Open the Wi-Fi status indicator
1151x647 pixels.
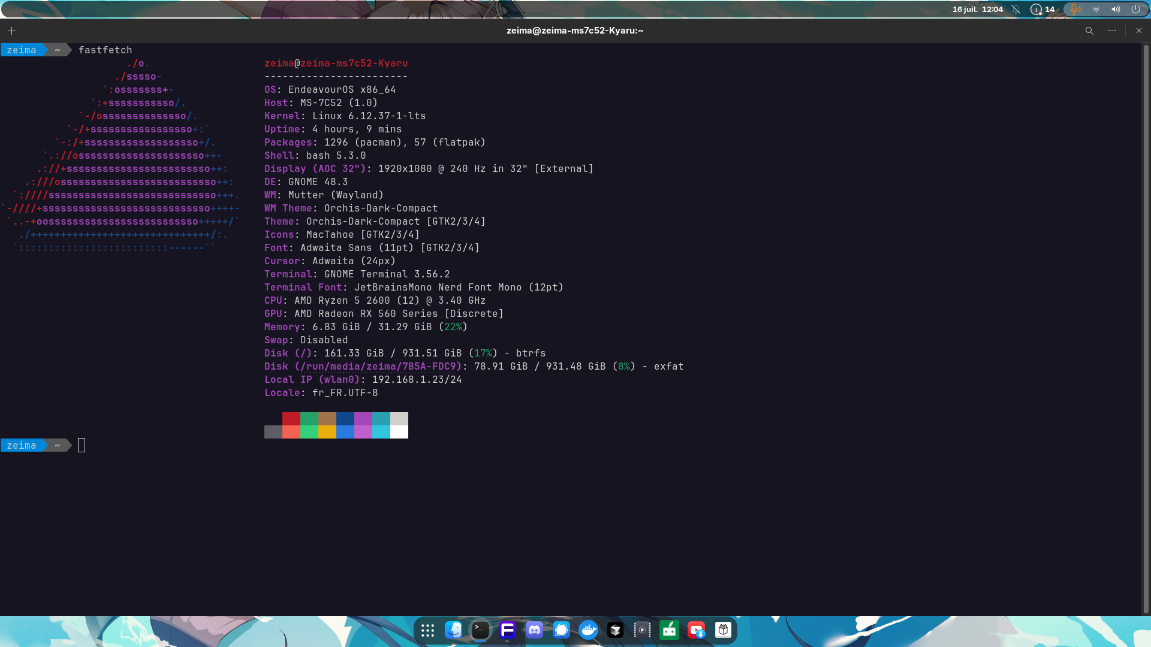click(1096, 9)
